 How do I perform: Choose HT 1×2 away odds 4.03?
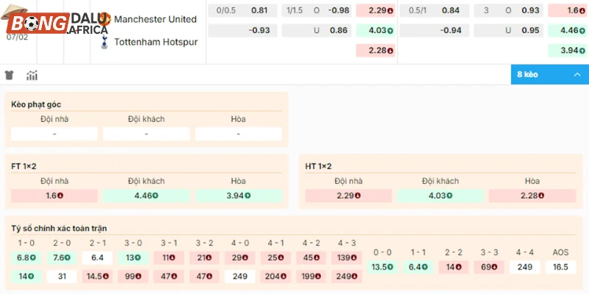(440, 196)
